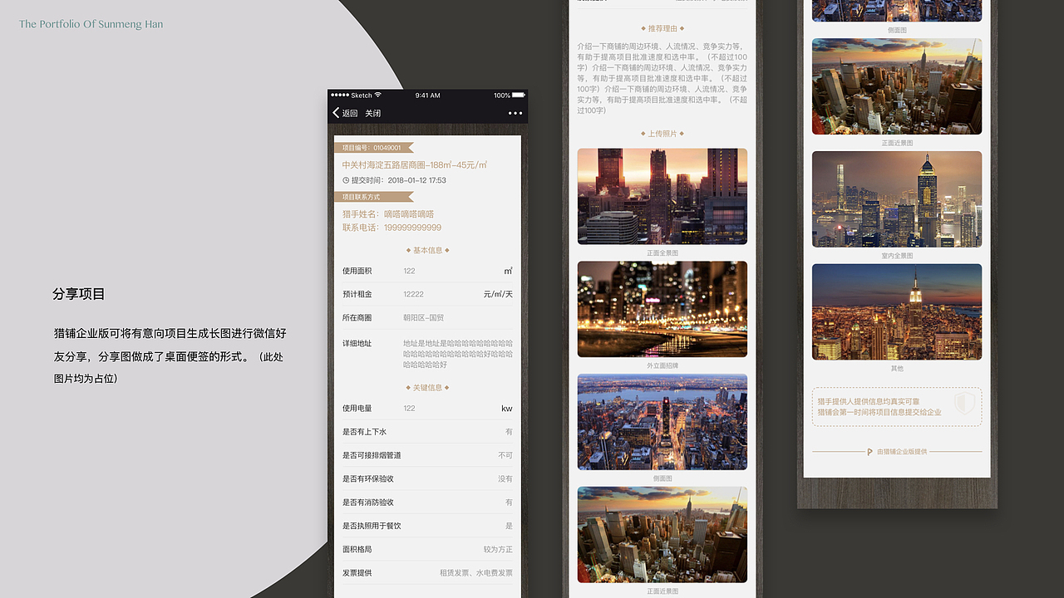Screen dimensions: 1064x598
Task: Click the 9:41 AM clock in status bar
Action: [427, 96]
